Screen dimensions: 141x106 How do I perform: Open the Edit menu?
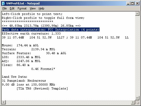12,9
